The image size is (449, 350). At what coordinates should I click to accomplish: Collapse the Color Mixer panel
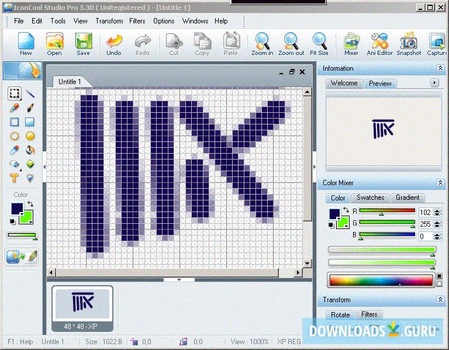coord(440,182)
